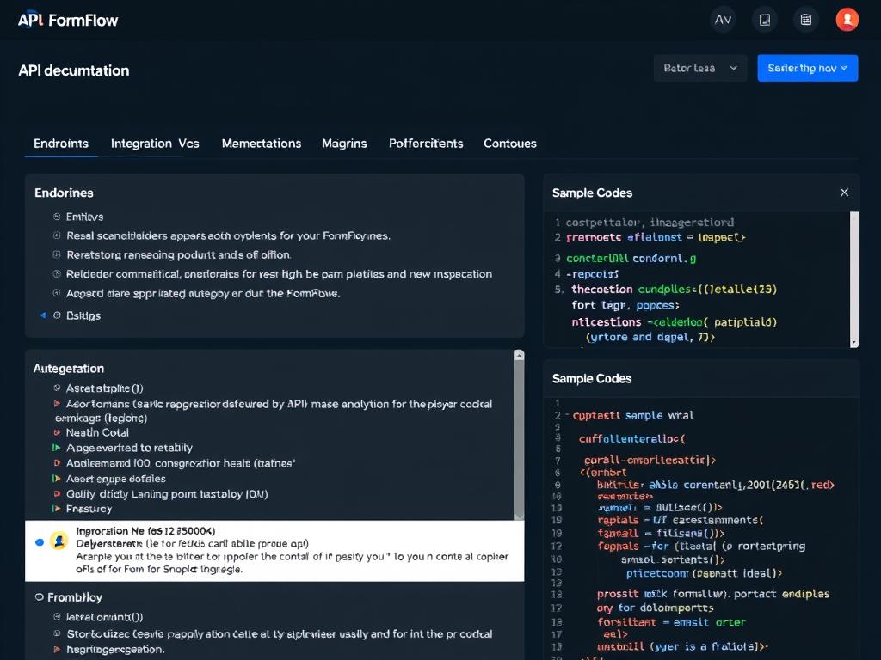This screenshot has width=881, height=660.
Task: Open the Magrins tab
Action: (x=344, y=144)
